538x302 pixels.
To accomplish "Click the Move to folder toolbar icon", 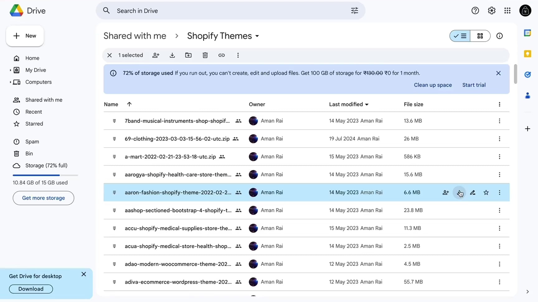I will tap(188, 55).
